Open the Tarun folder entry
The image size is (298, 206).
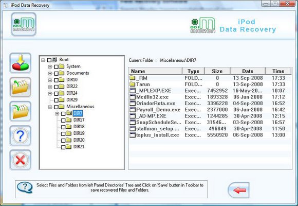[x=143, y=84]
